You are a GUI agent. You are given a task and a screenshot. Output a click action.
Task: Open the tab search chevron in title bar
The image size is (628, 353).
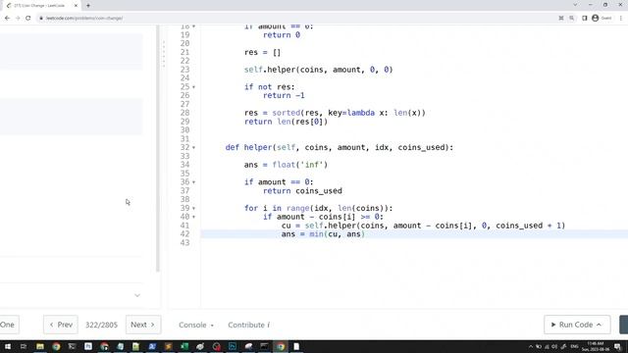(575, 5)
